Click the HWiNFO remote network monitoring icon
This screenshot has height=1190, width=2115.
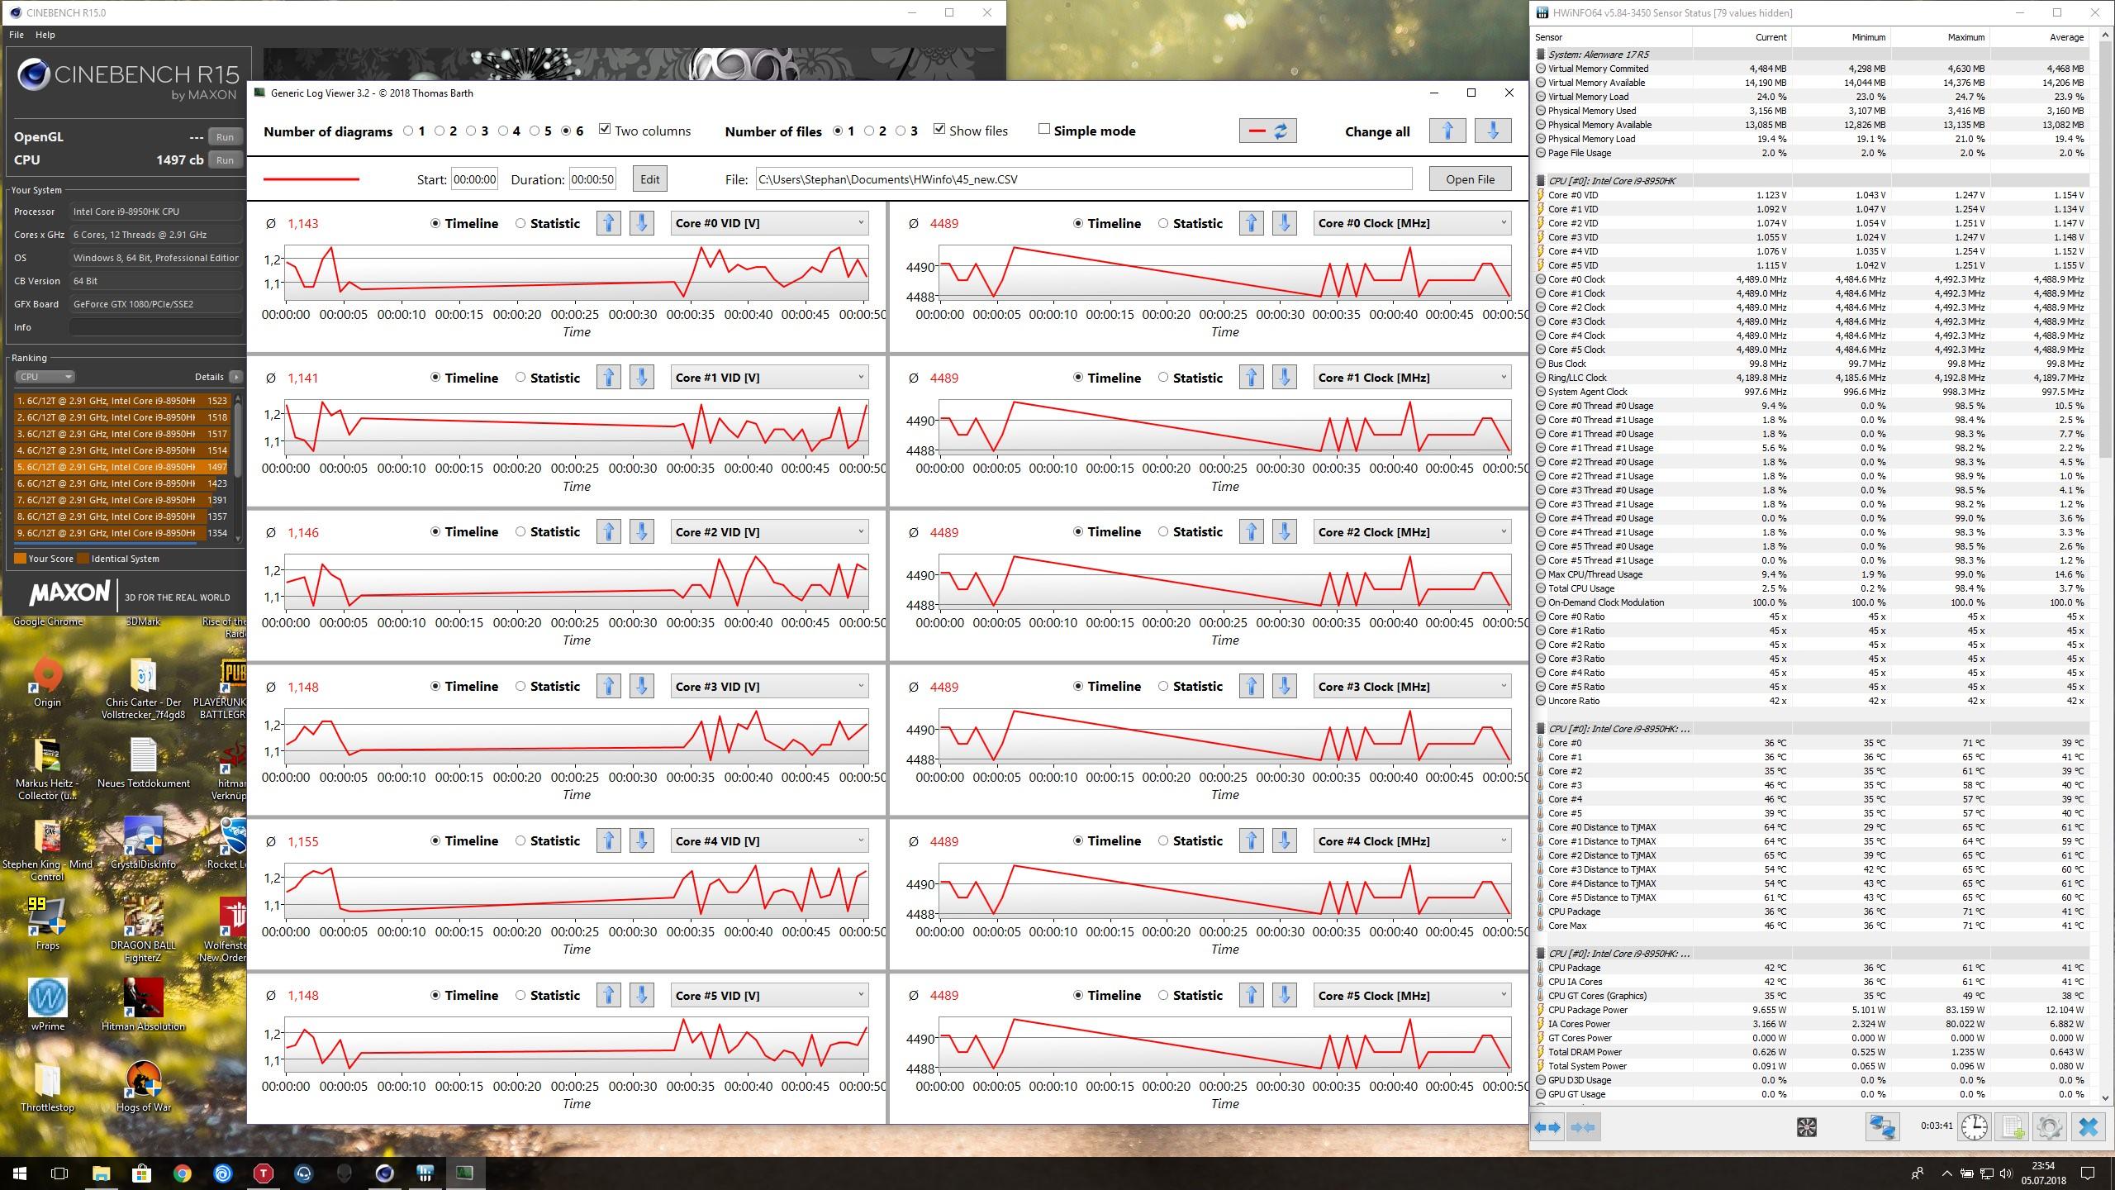click(1882, 1127)
